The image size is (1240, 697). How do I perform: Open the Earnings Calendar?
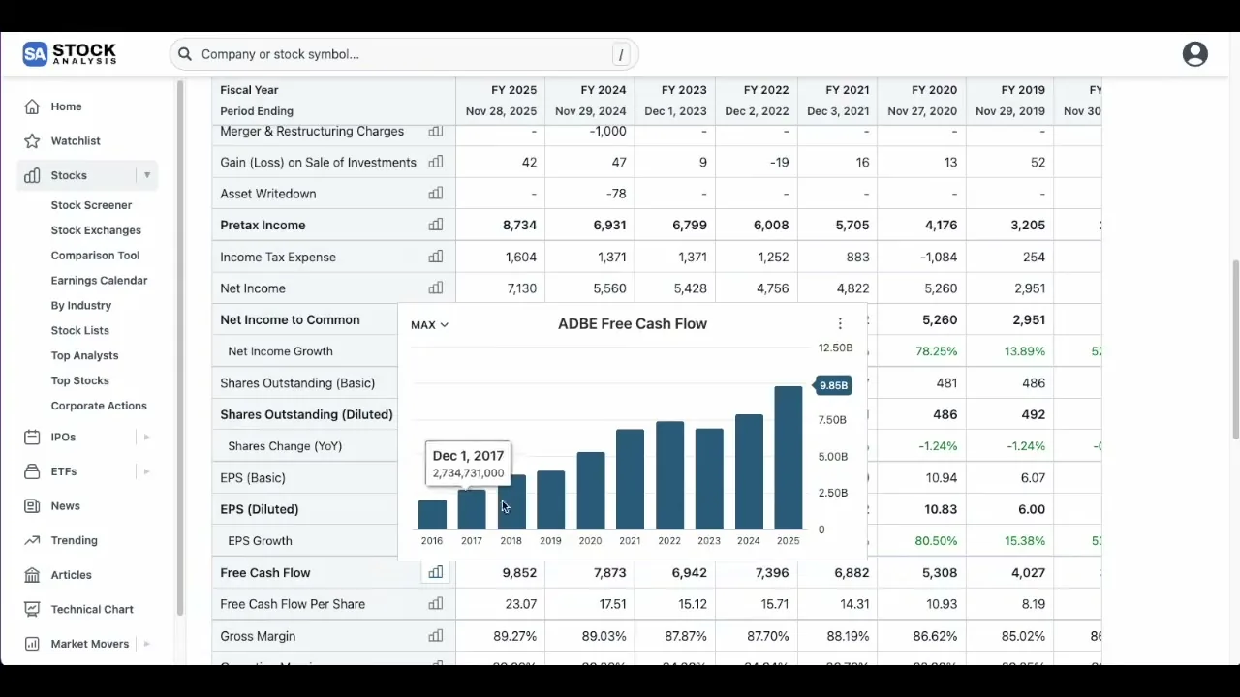99,281
